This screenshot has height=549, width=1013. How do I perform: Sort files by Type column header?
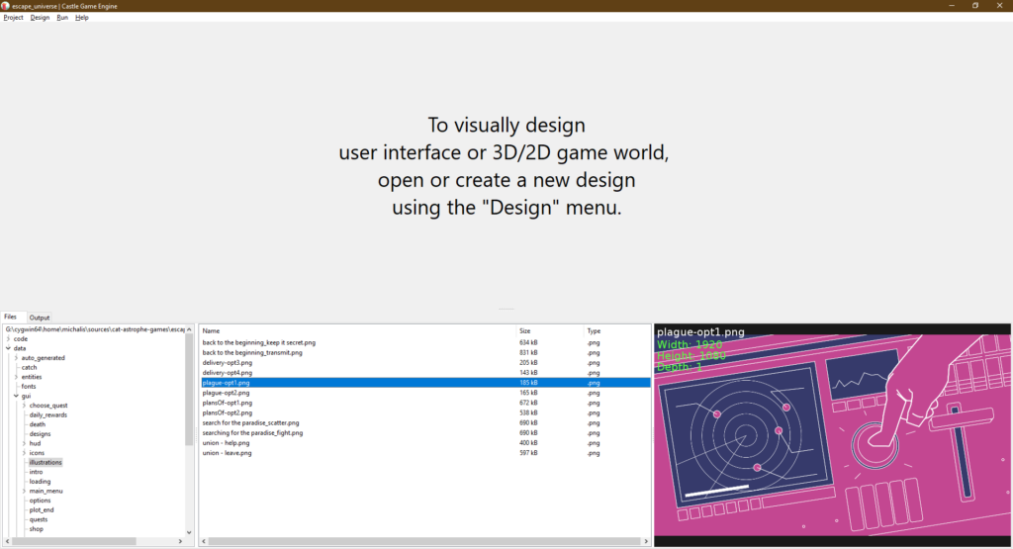[x=617, y=330]
